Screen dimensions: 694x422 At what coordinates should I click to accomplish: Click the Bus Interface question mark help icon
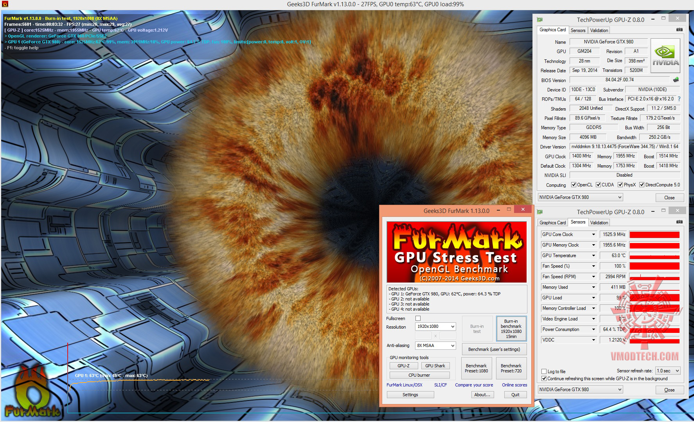pos(679,99)
